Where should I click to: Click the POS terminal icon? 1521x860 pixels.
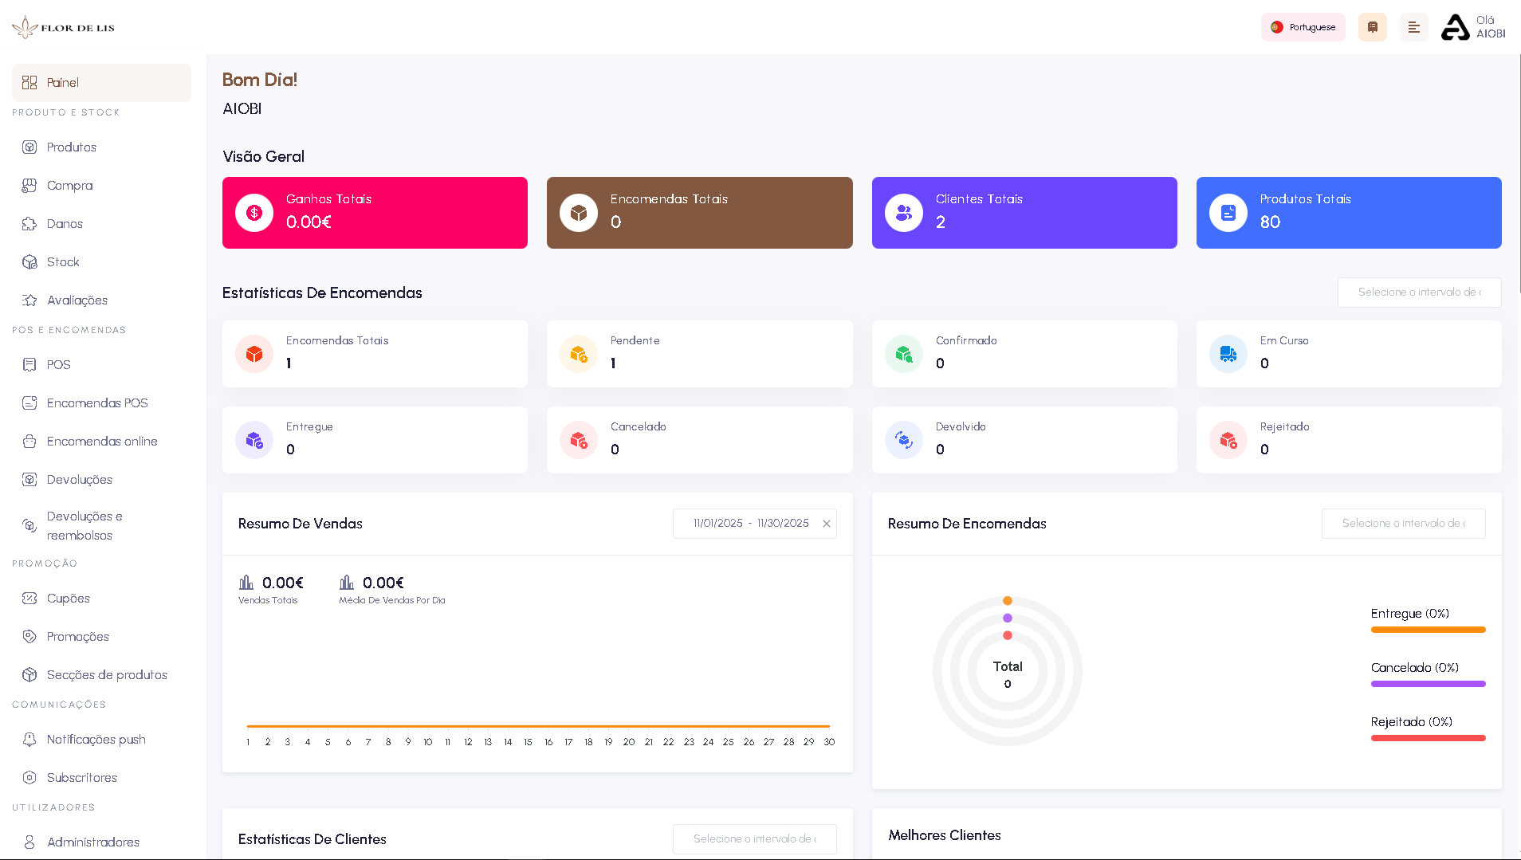point(29,364)
